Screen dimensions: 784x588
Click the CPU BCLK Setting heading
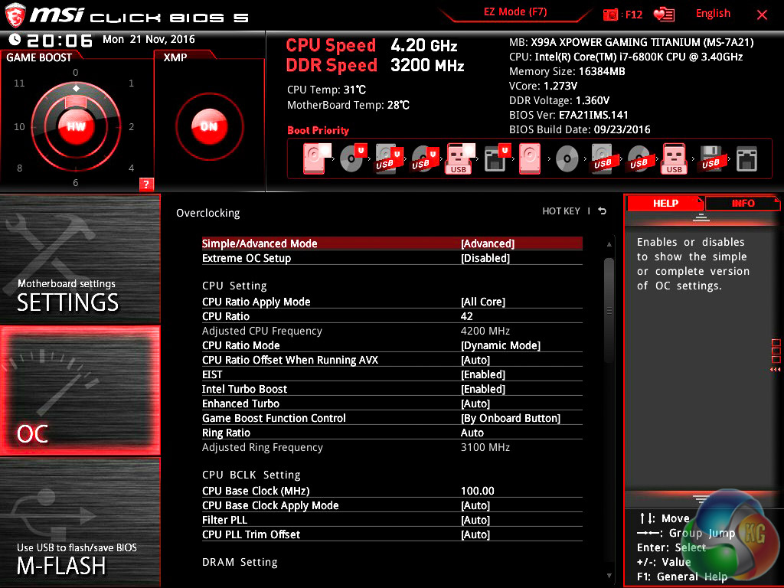click(251, 475)
